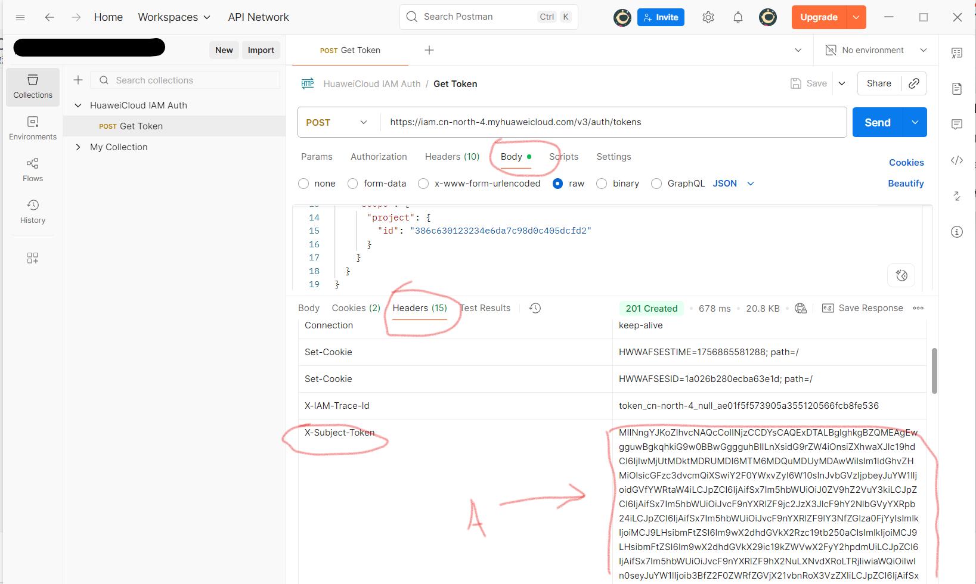976x584 pixels.
Task: Select the raw body type
Action: 557,184
